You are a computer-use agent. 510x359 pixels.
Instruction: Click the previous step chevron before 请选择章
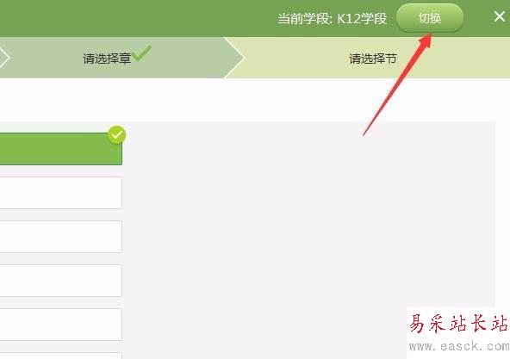tap(4, 58)
